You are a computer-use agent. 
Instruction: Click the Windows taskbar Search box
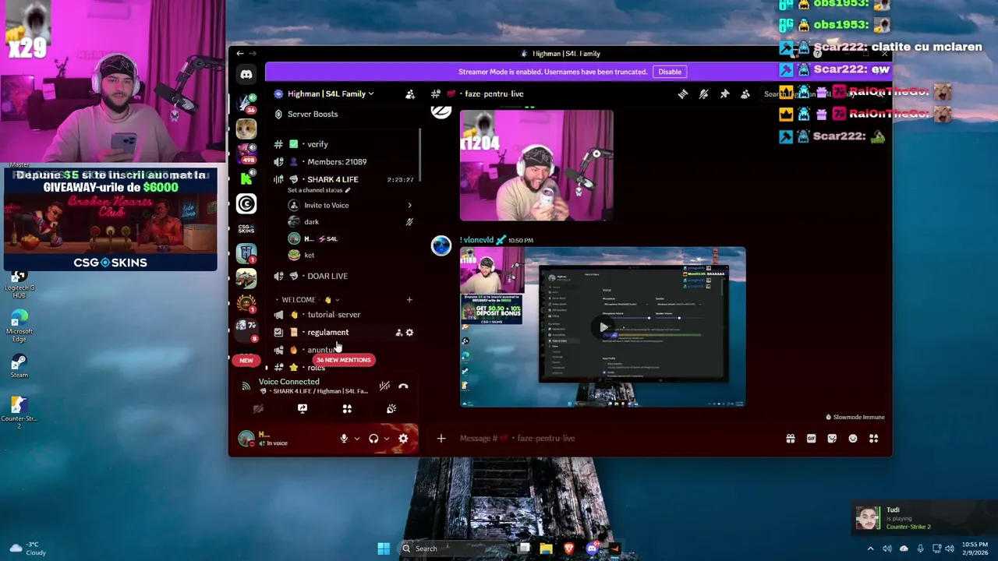(x=456, y=549)
